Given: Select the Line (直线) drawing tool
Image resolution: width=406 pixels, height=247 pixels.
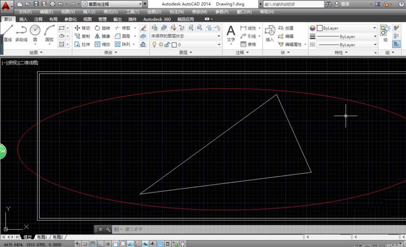Looking at the screenshot, I should 7,33.
